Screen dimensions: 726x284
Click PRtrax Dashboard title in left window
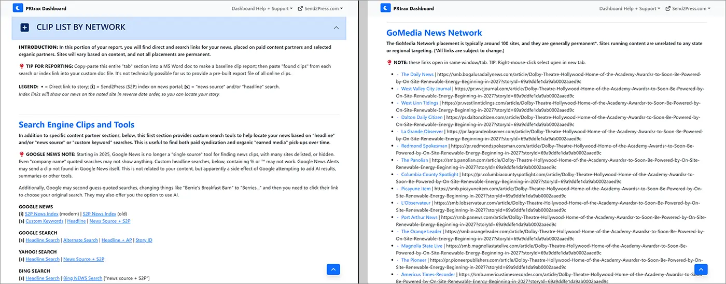pyautogui.click(x=46, y=8)
